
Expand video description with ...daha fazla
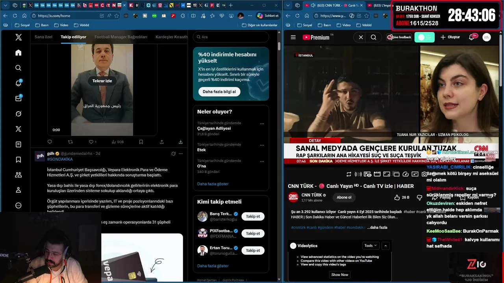click(x=377, y=227)
